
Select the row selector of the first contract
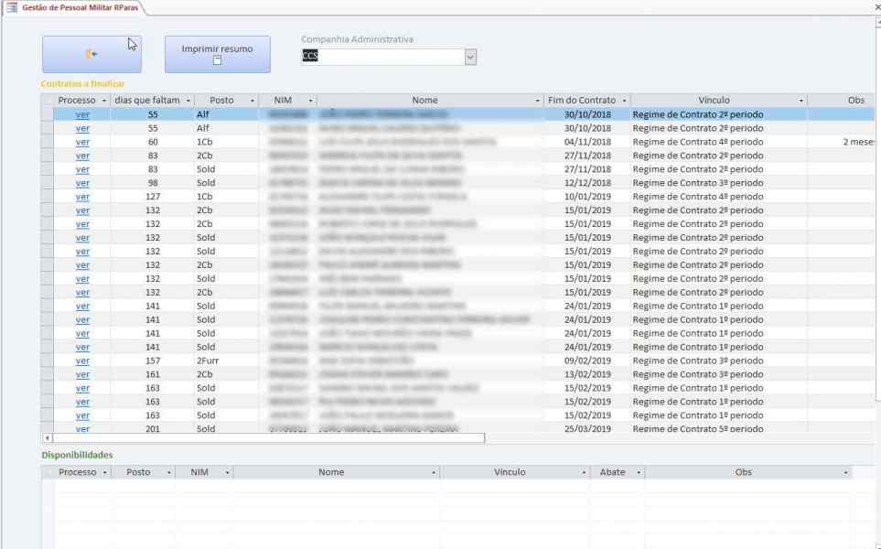(47, 114)
